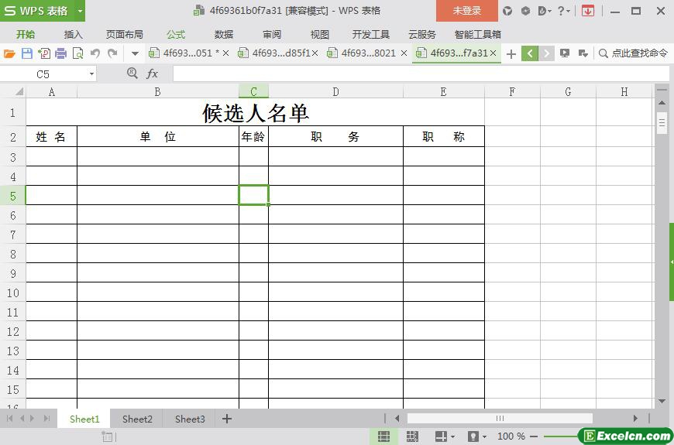
Task: Close the 4f693...d85f1 document tab
Action: pos(315,53)
